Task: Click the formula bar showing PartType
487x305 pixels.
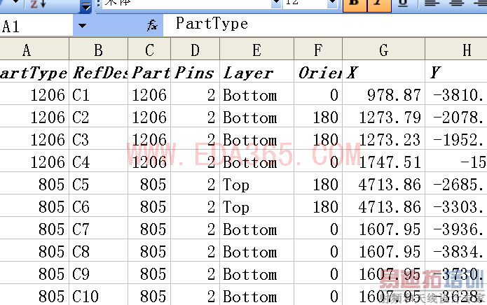Action: point(325,25)
